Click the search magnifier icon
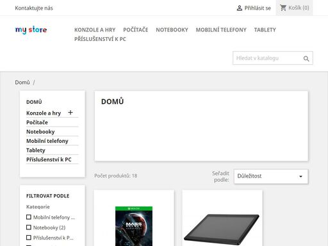 tap(306, 58)
